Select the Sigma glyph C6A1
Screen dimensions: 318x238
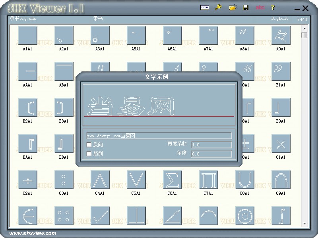tap(173, 180)
